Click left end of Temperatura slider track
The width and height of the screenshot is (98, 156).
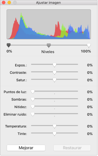pyautogui.click(x=32, y=126)
